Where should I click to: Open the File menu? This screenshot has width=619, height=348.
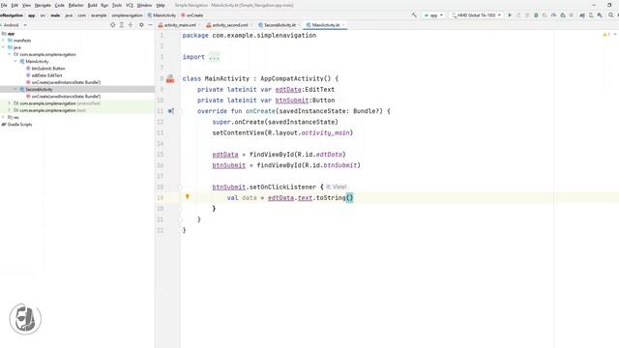(x=4, y=5)
